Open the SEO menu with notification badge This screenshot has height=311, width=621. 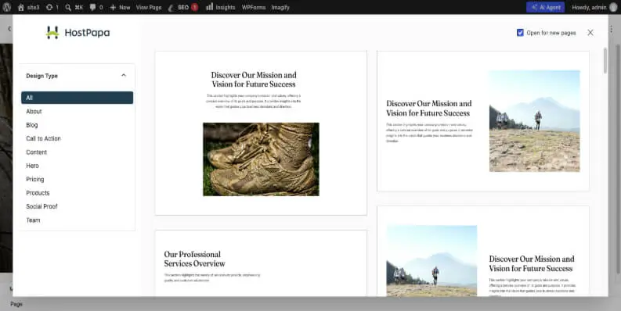tap(183, 7)
